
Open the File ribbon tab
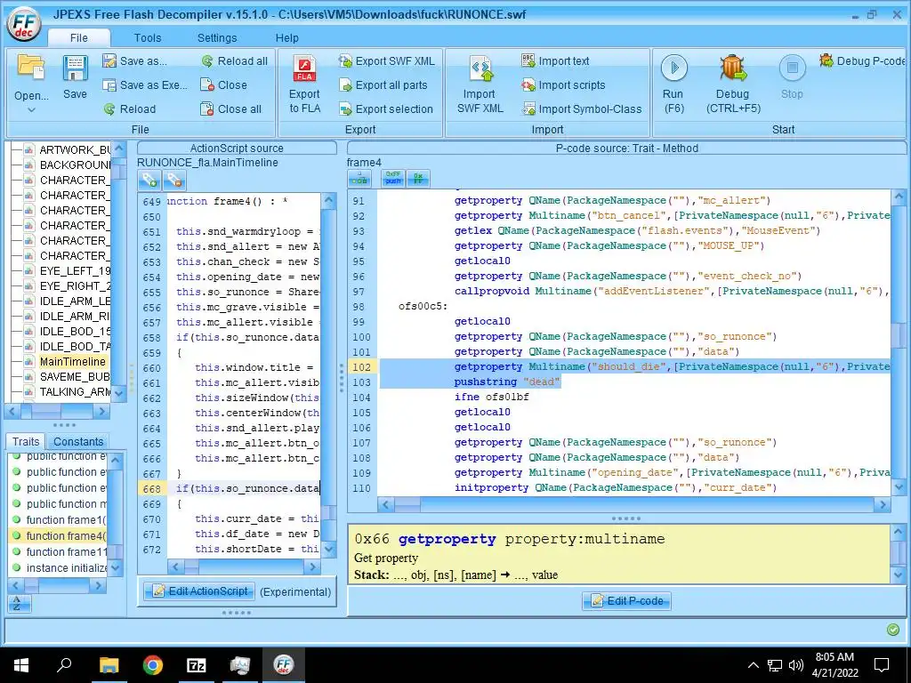79,37
